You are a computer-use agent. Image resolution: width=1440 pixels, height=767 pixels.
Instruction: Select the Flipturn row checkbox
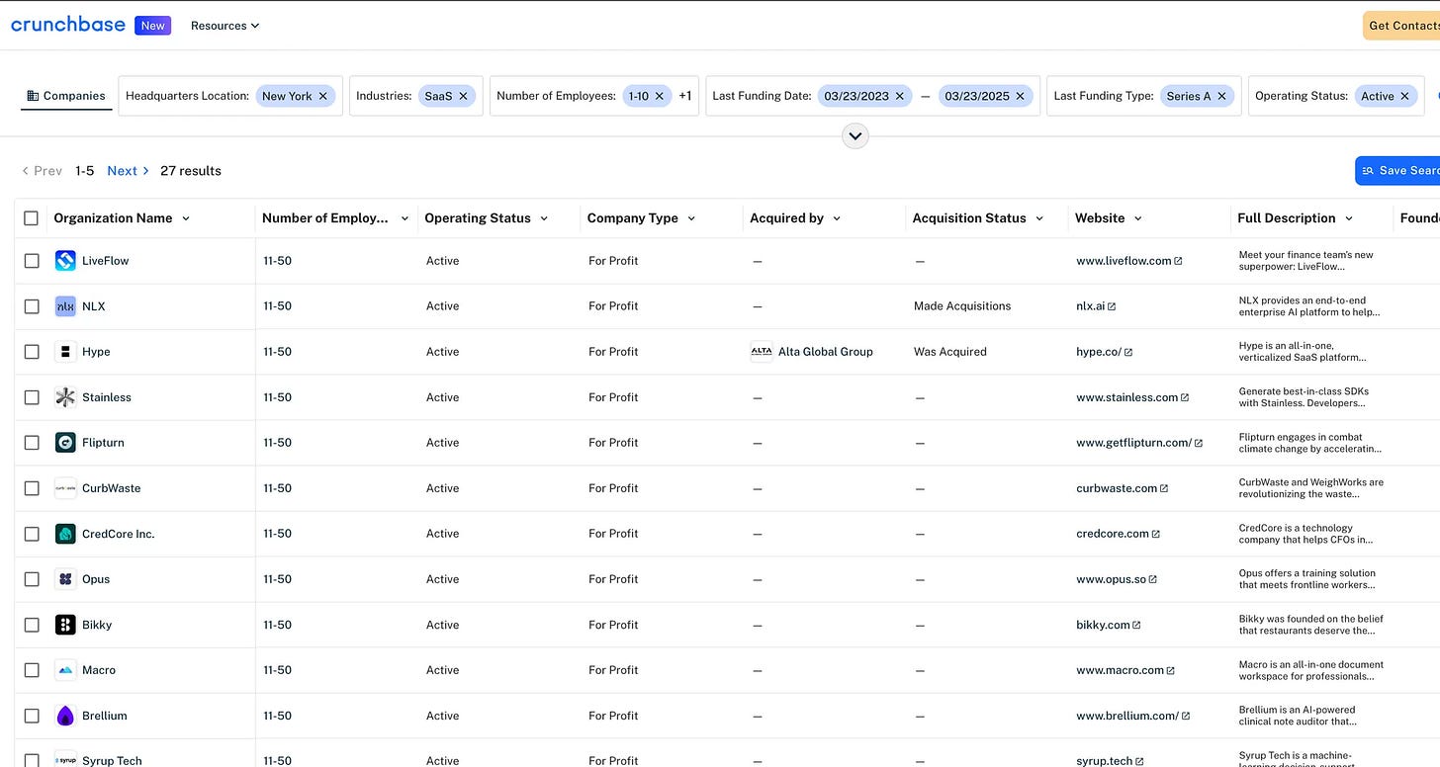pos(32,443)
